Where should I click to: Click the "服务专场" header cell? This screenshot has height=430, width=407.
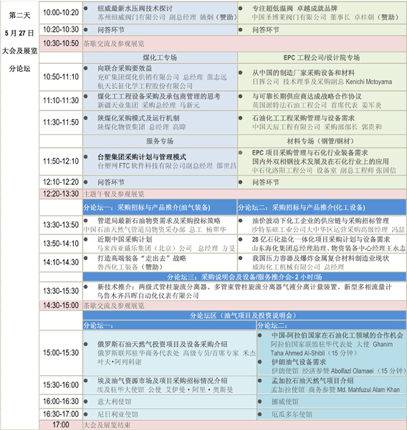(x=160, y=141)
